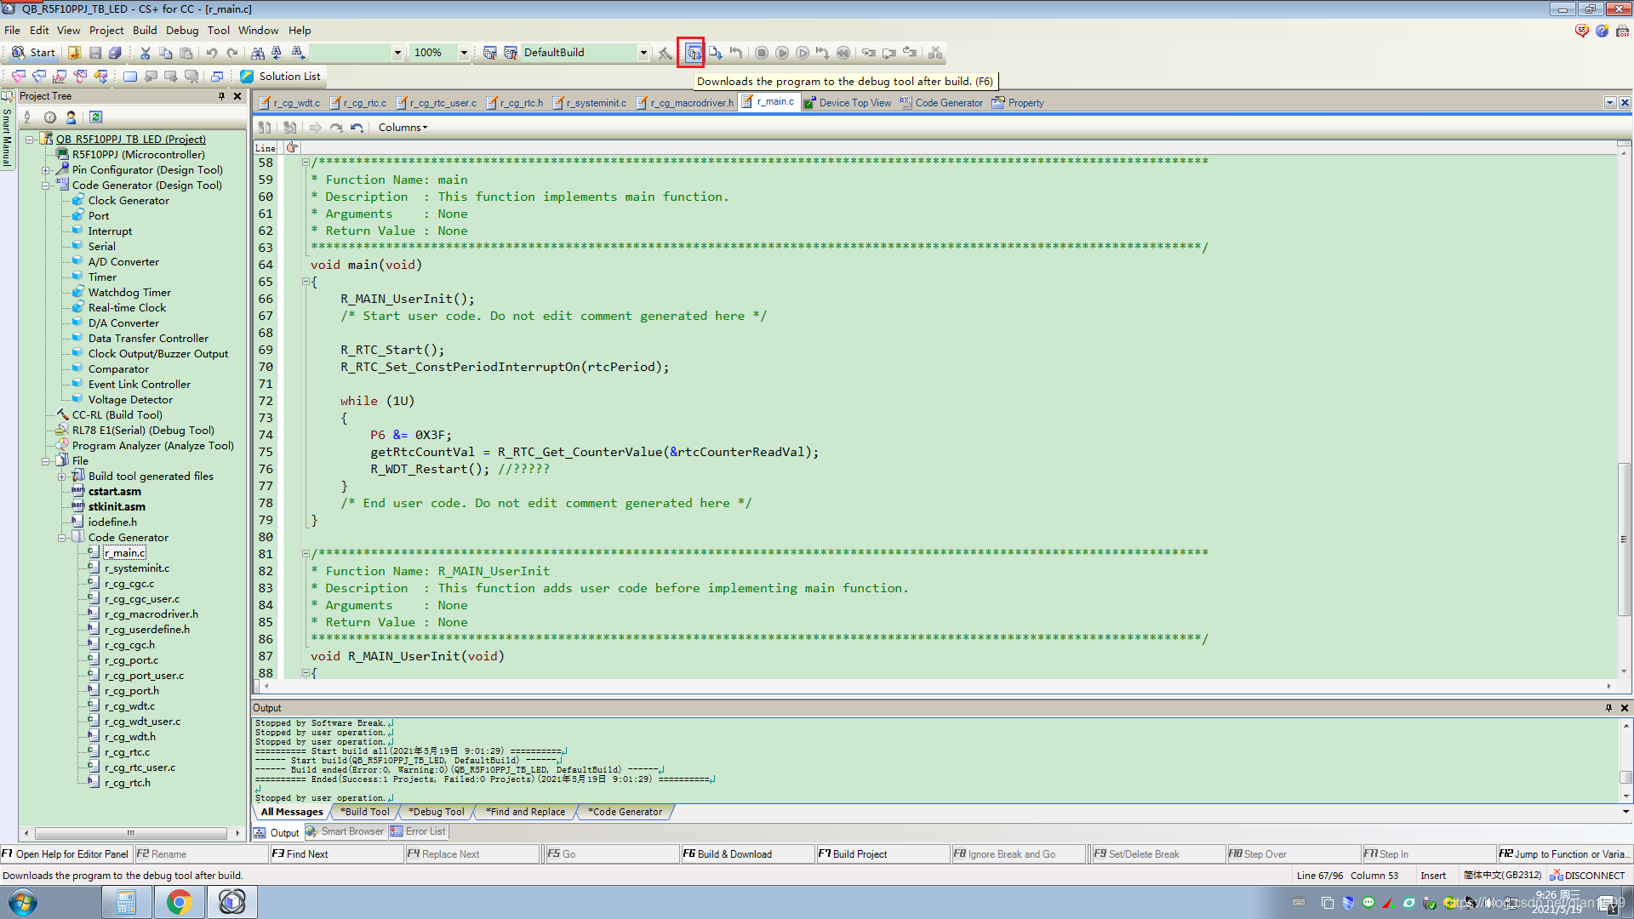The image size is (1634, 919).
Task: Click the user sort icon in Project Tree
Action: click(x=71, y=117)
